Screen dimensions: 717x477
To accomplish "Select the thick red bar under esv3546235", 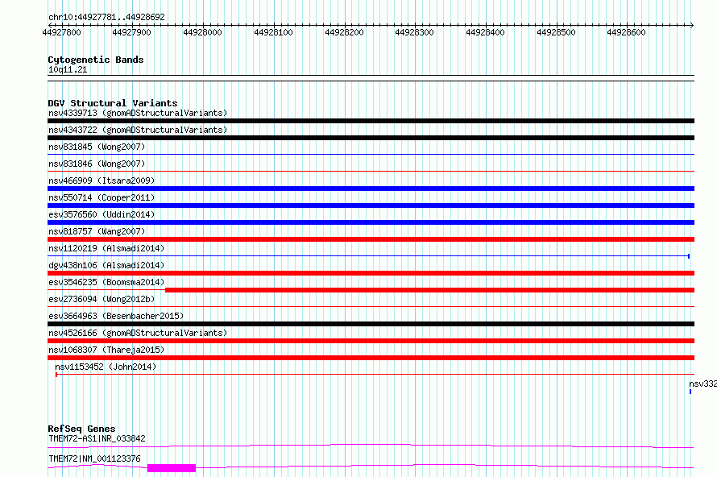I will [x=430, y=290].
